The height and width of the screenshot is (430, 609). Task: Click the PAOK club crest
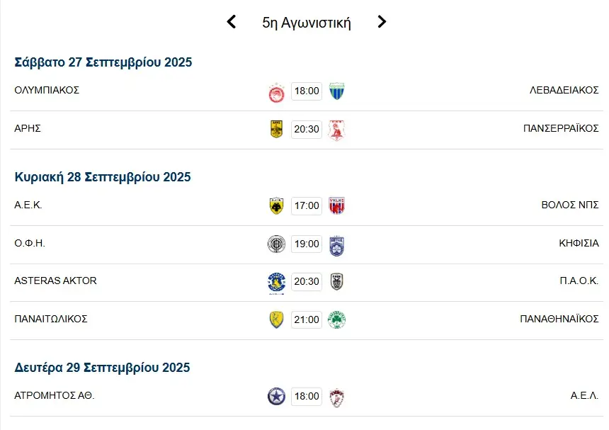pos(336,282)
